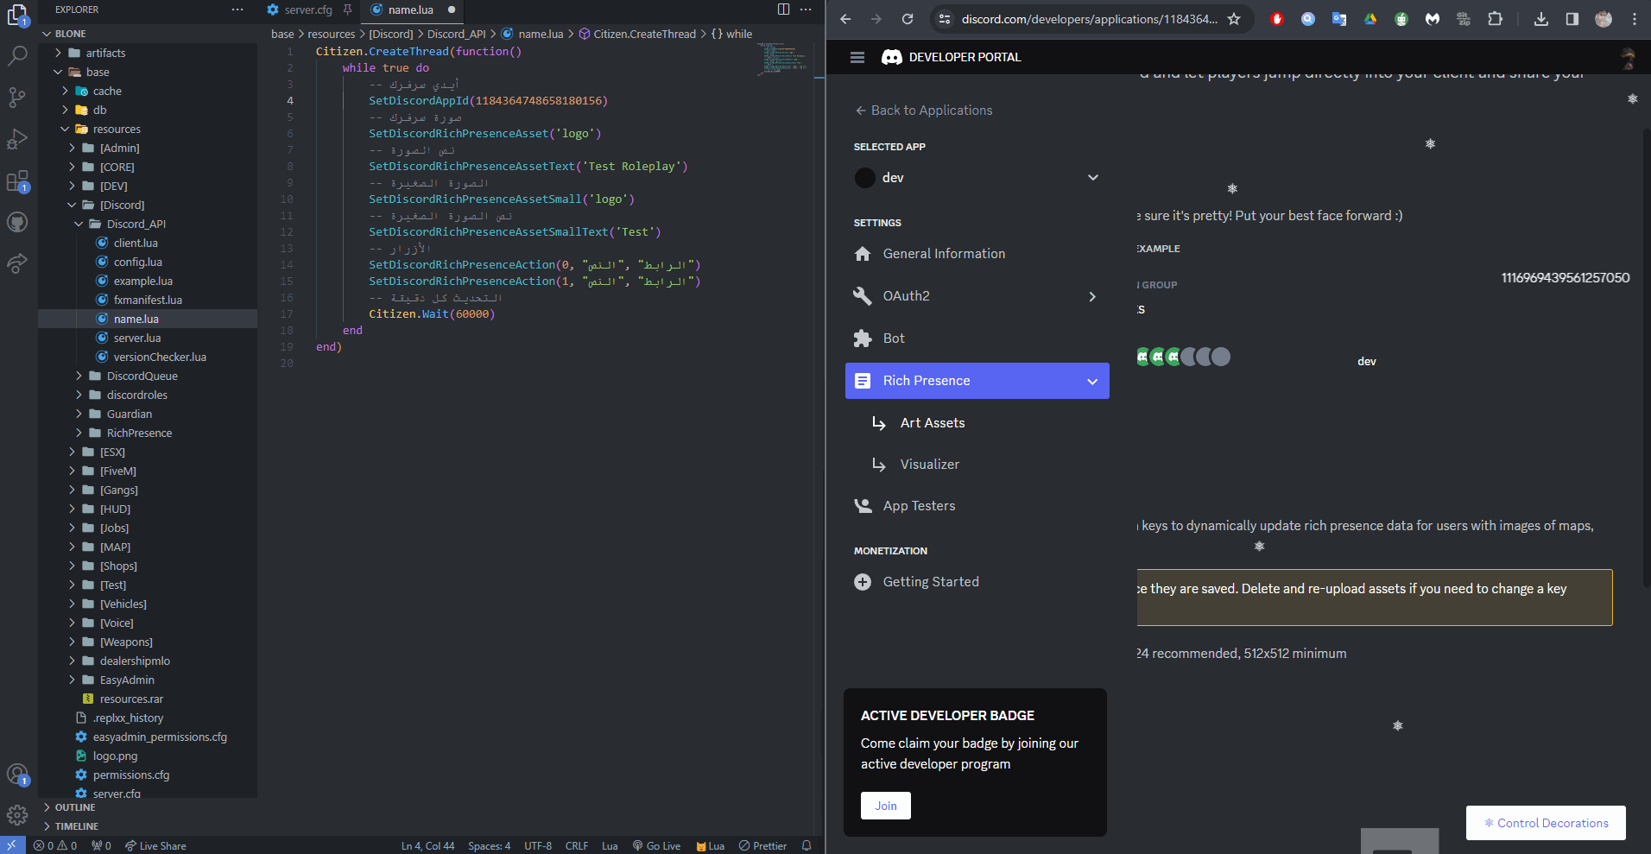Open the Run and Debug view
Screen dimensions: 1651x854
(17, 139)
